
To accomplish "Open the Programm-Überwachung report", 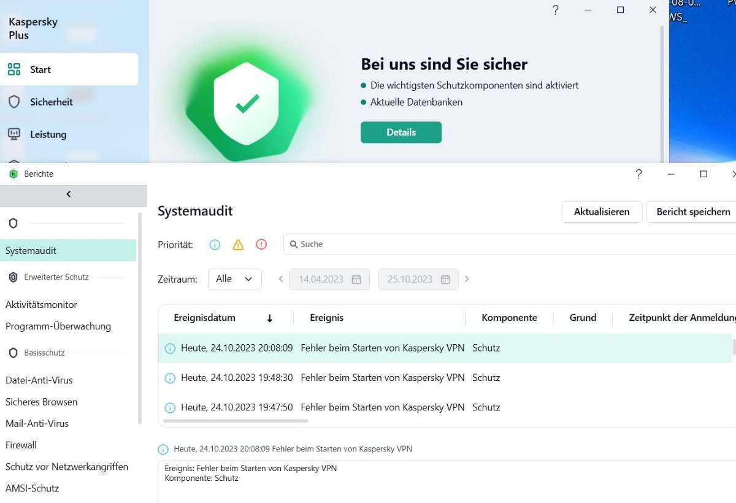I will coord(58,326).
